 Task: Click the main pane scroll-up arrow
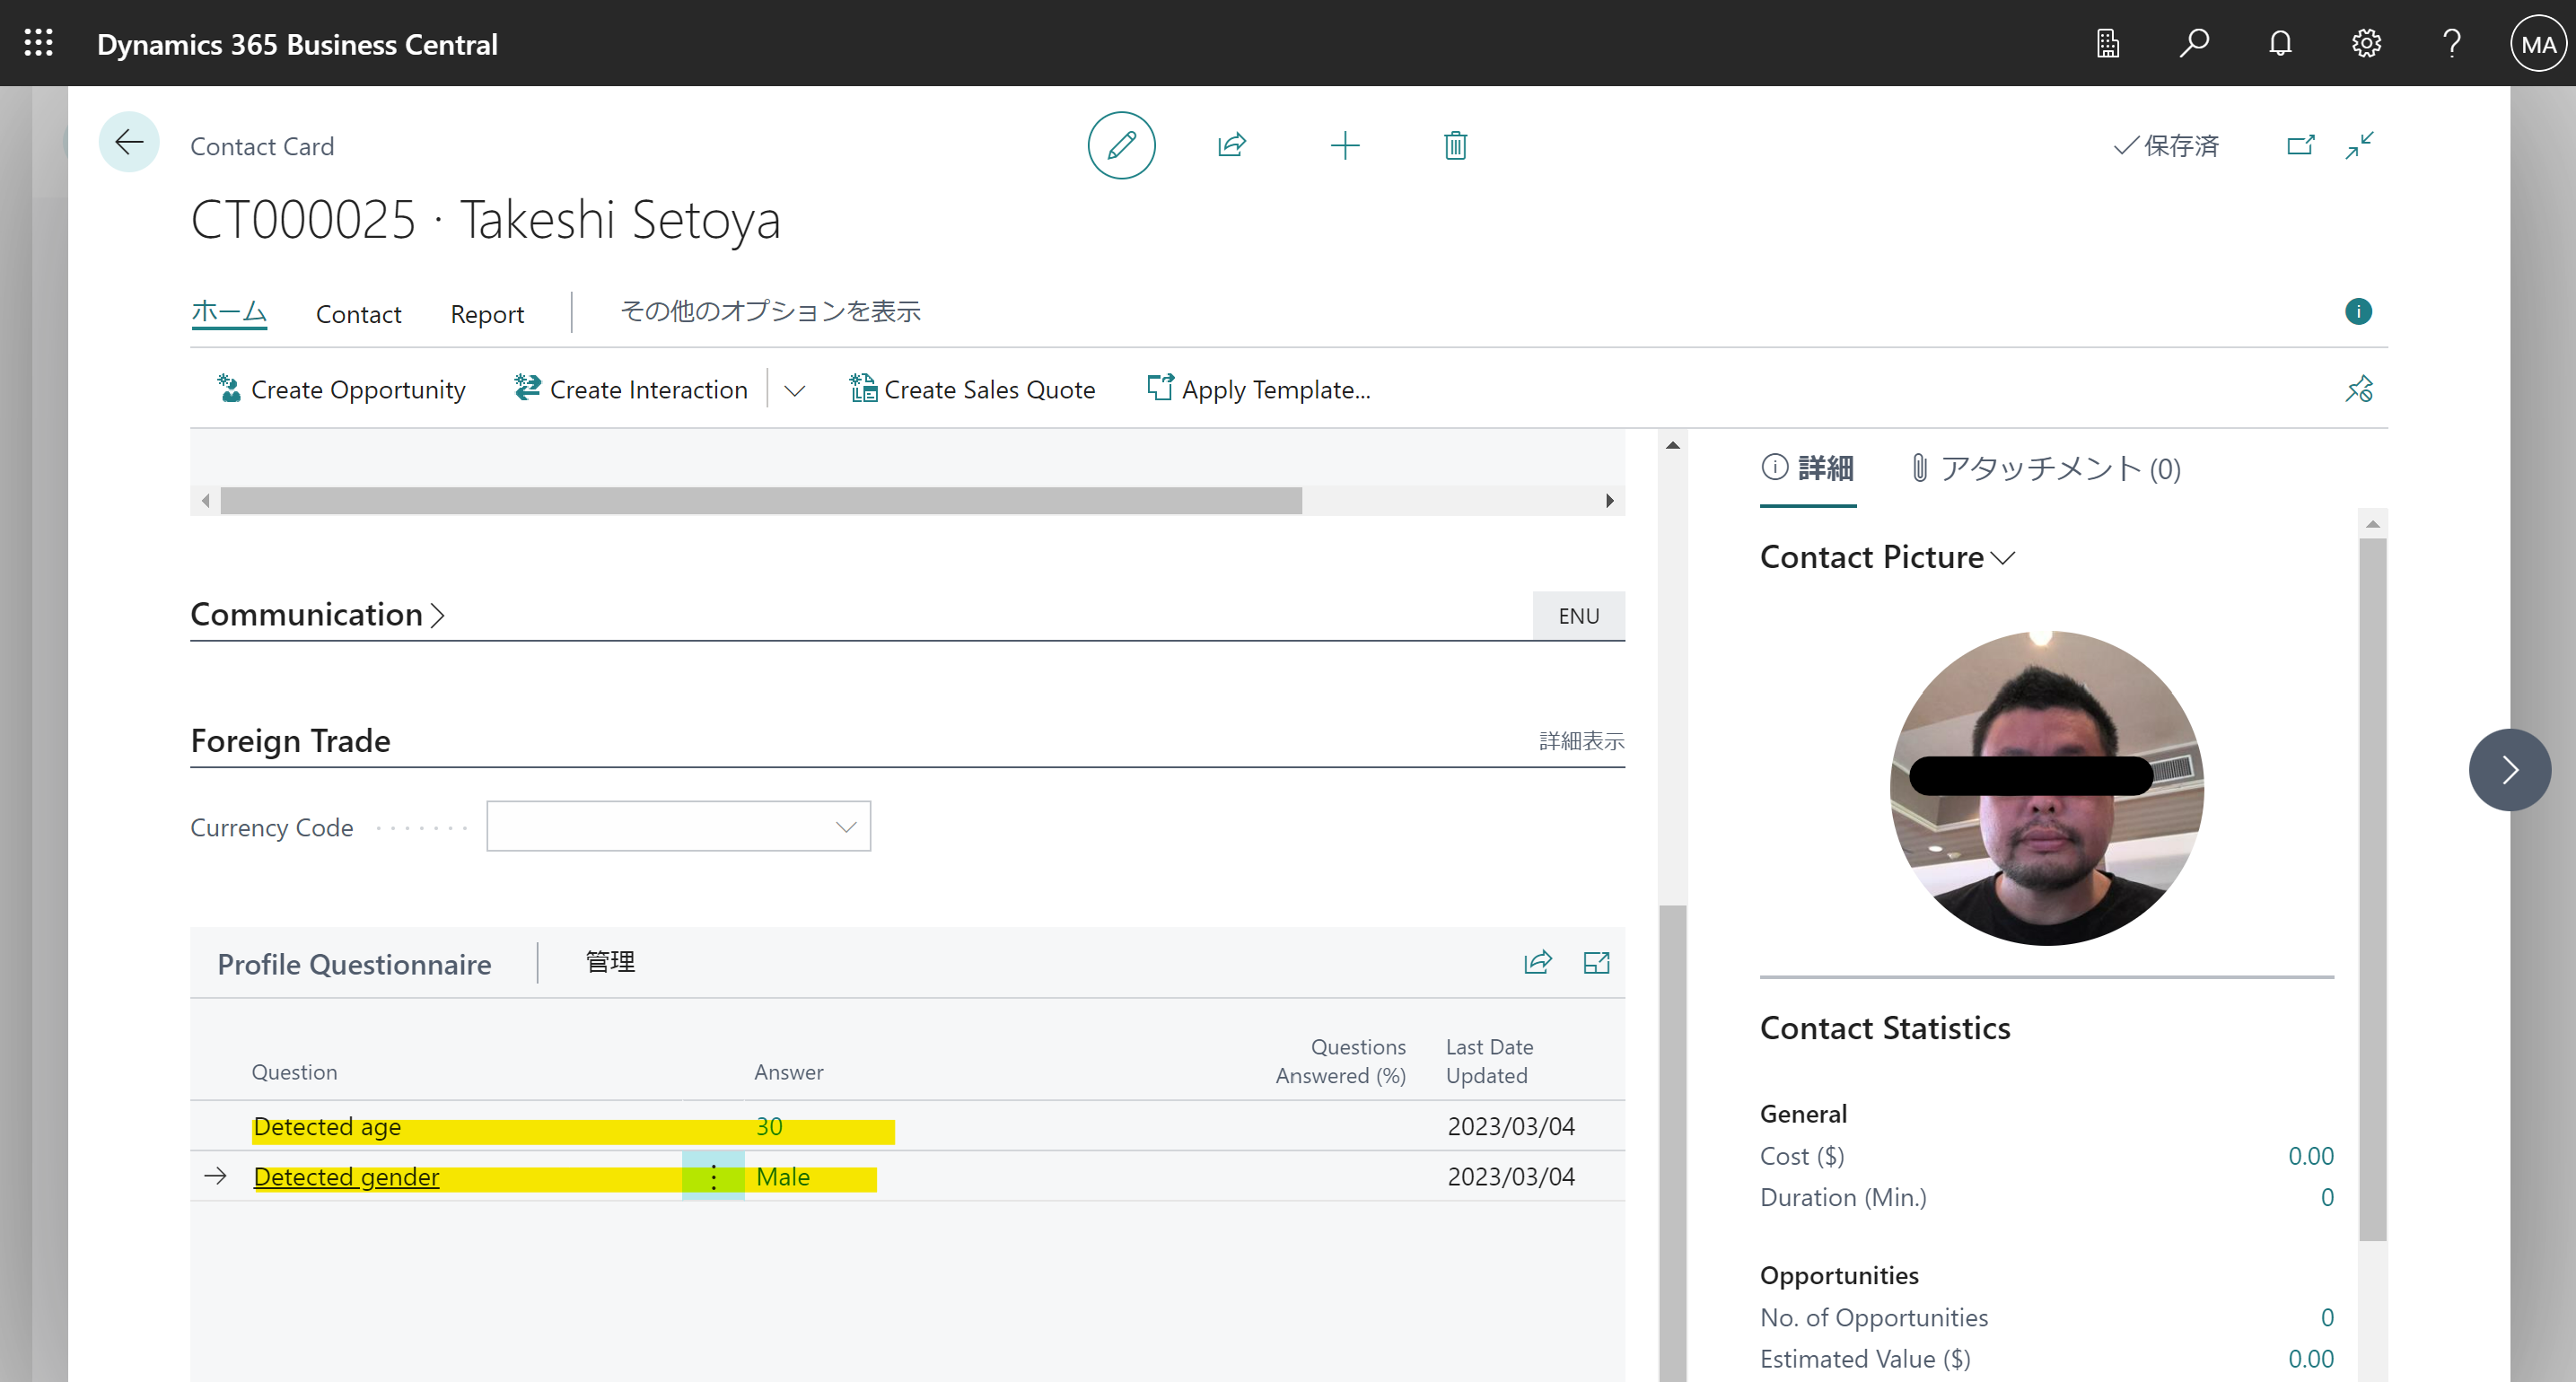pos(1672,445)
